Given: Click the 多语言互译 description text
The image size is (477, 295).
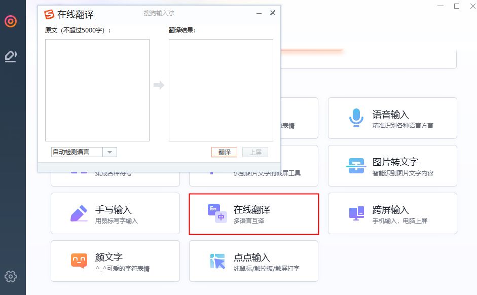Looking at the screenshot, I should tap(248, 221).
